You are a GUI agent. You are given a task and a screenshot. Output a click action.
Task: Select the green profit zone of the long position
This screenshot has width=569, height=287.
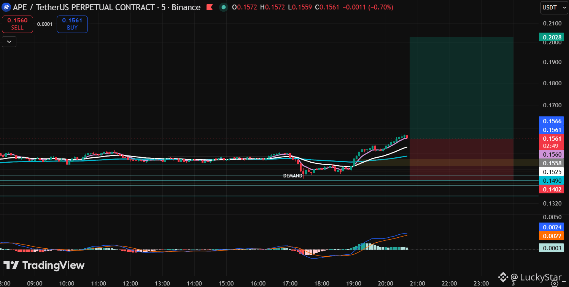pyautogui.click(x=461, y=88)
